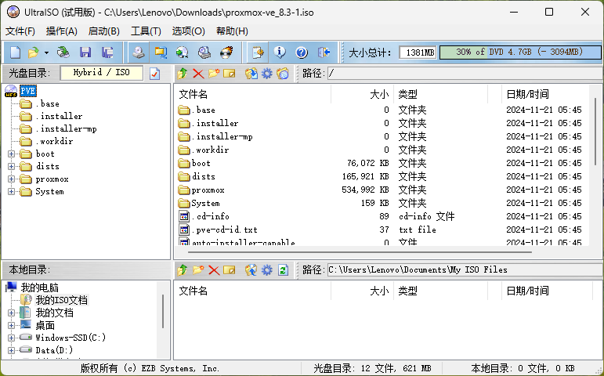Viewport: 604px width, 376px height.
Task: Click the ISO file list vertical scrollbar
Action: click(x=596, y=131)
